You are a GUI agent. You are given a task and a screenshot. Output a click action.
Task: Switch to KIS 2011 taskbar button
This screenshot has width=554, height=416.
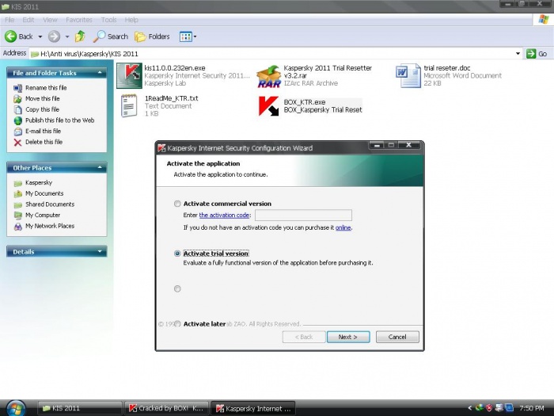[x=80, y=408]
